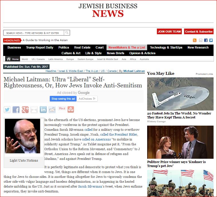The width and height of the screenshot is (217, 197).
Task: Share the article on Twitter
Action: coord(7,110)
